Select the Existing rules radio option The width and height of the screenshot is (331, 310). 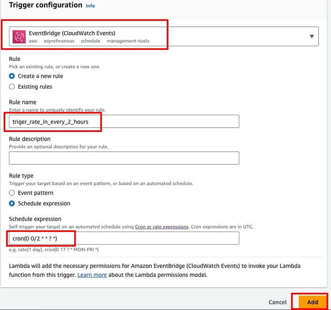point(12,87)
